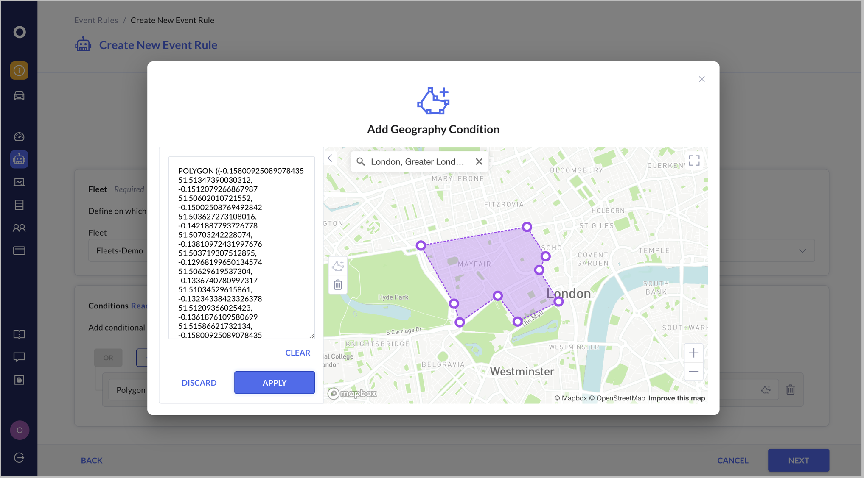
Task: Expand the Fleet dropdown arrow
Action: pyautogui.click(x=802, y=251)
